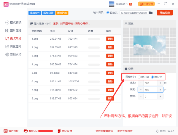Image resolution: width=178 pixels, height=135 pixels.
Task: Click the 开通会员 VIP badge
Action: 146,4
